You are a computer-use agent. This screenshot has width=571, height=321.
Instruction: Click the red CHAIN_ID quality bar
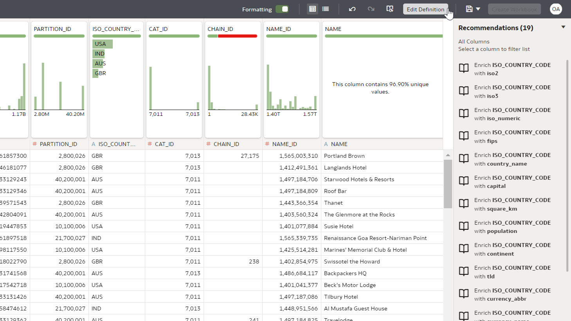237,36
